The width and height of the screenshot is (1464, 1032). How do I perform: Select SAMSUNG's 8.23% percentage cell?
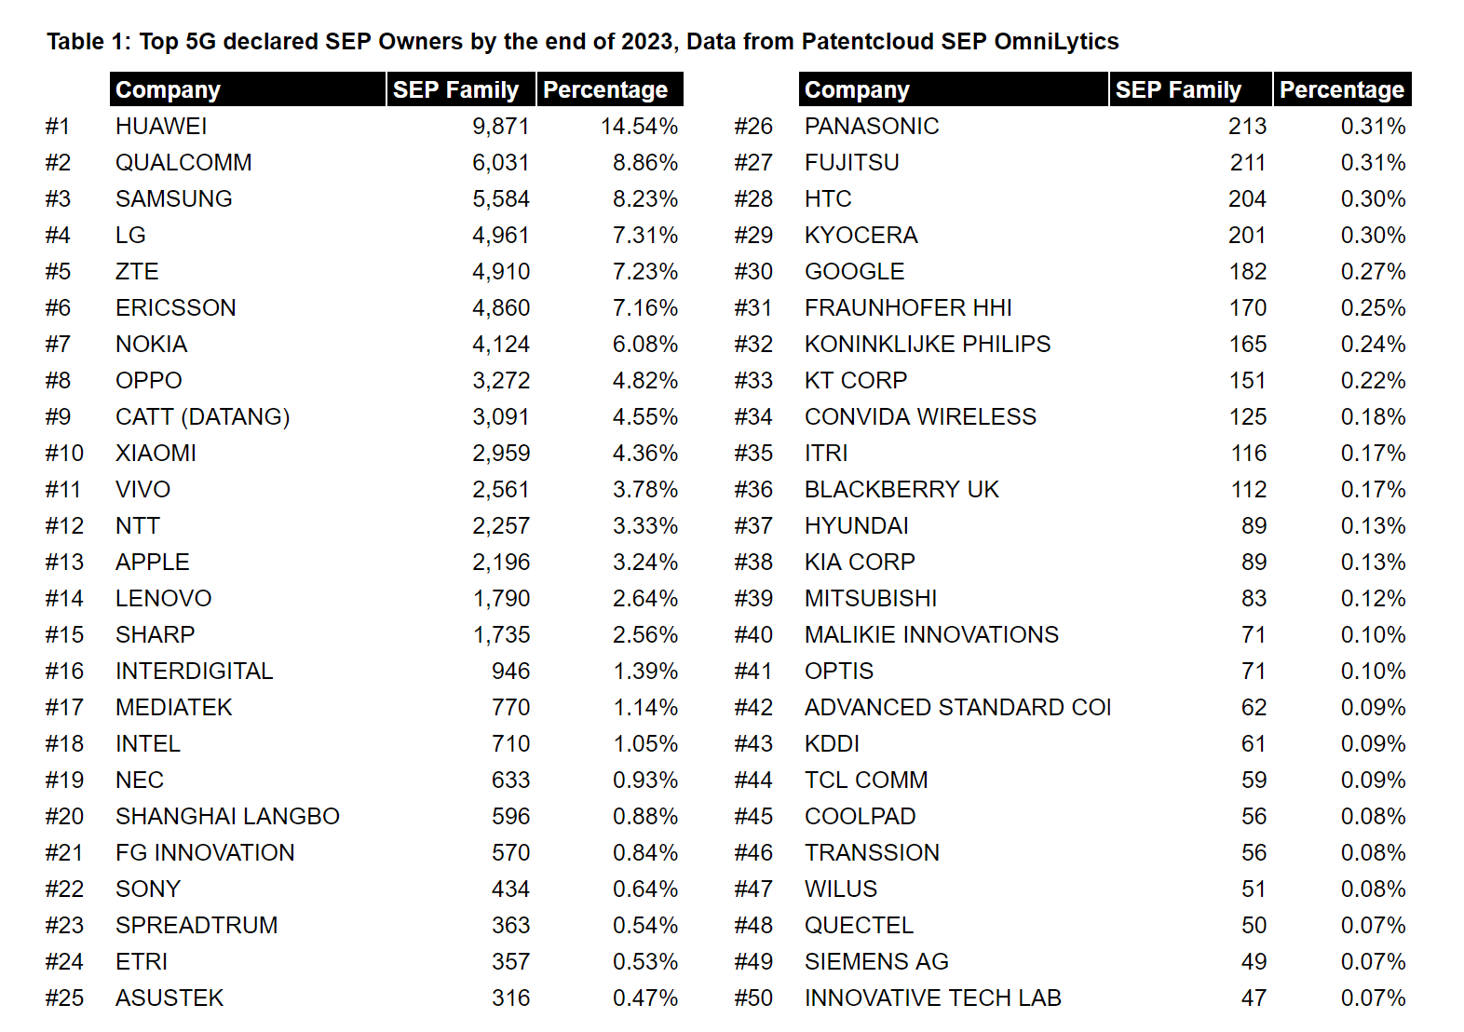(x=644, y=198)
